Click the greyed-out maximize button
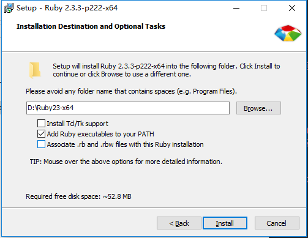The image size is (308, 238). [x=264, y=8]
